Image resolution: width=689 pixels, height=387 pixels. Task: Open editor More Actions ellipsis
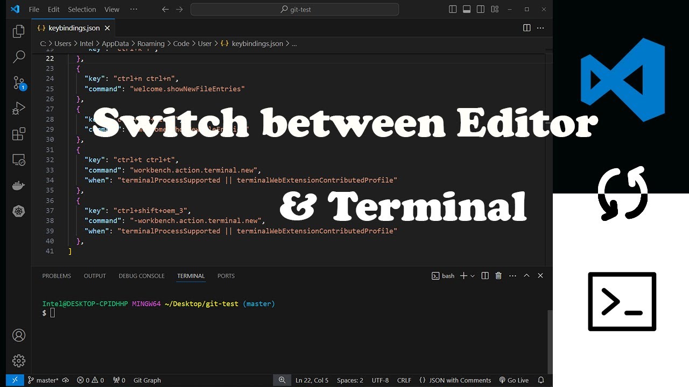[x=540, y=28]
